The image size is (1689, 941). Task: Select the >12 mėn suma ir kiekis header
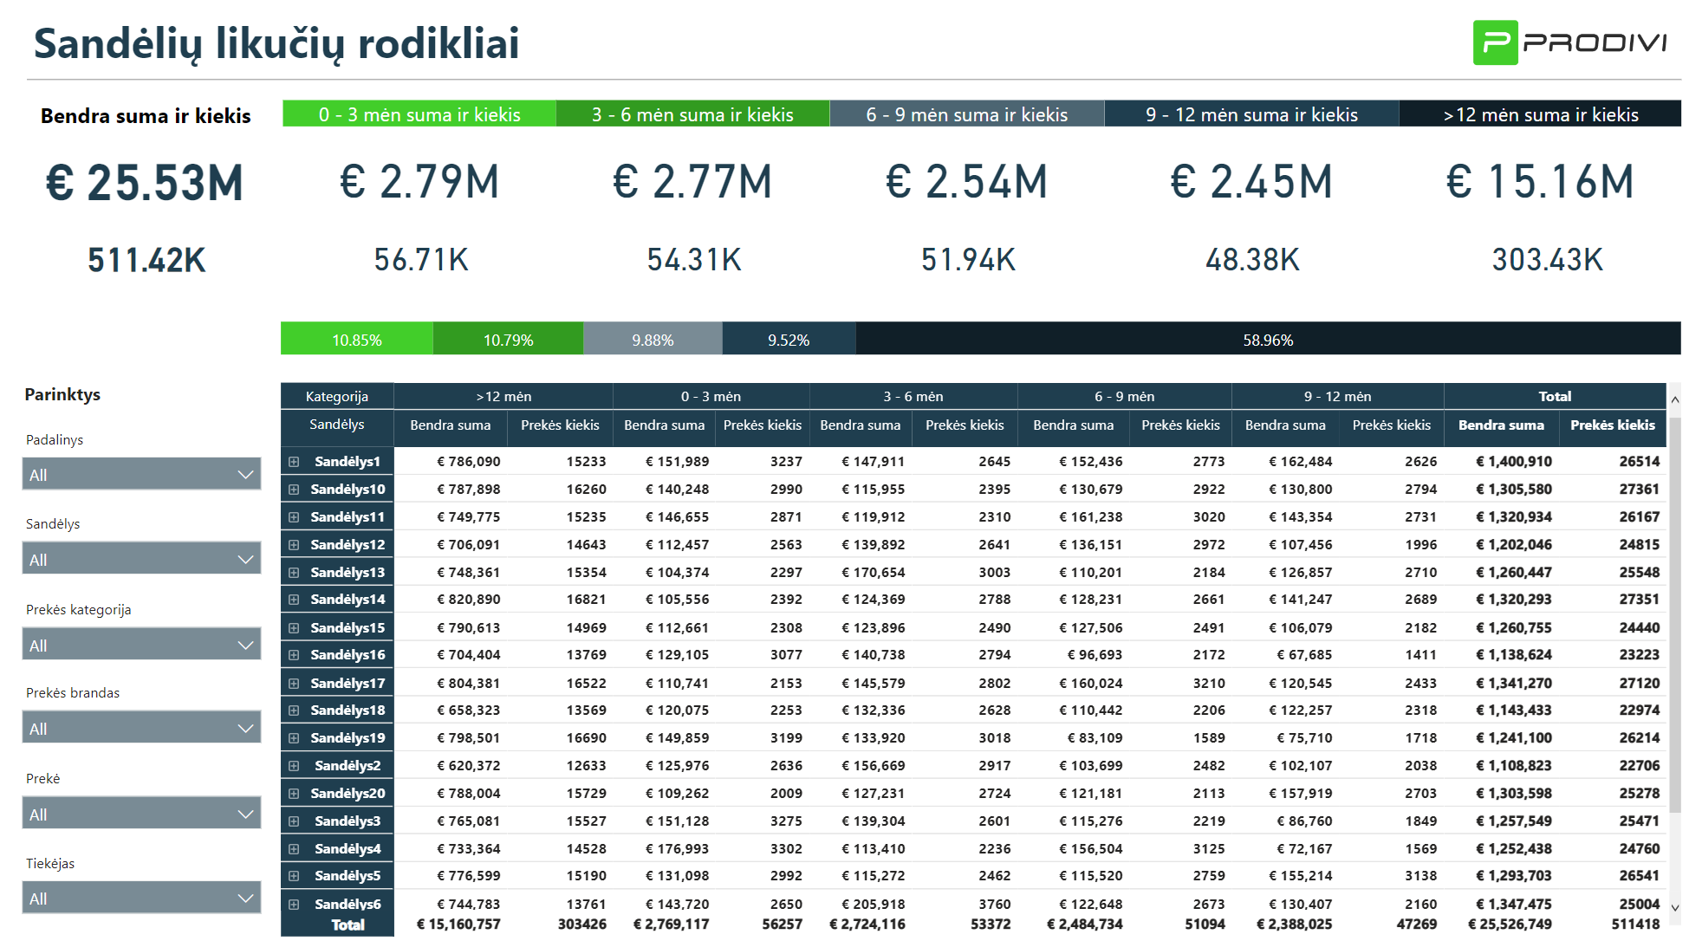[1540, 114]
